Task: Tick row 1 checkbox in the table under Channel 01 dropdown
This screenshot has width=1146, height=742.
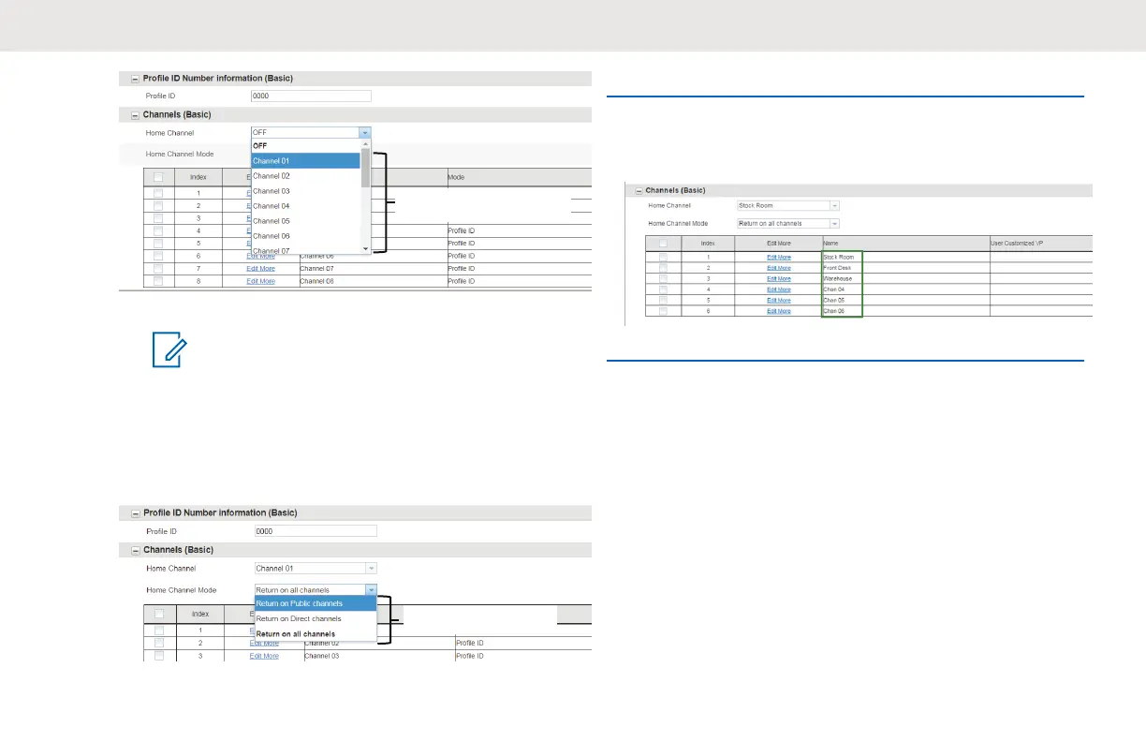Action: click(x=159, y=631)
